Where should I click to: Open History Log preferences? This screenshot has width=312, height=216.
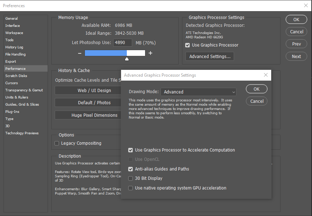coord(26,47)
